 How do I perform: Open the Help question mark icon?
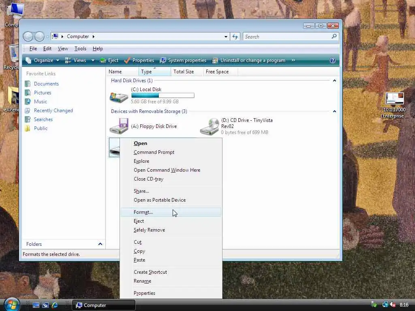tap(333, 61)
